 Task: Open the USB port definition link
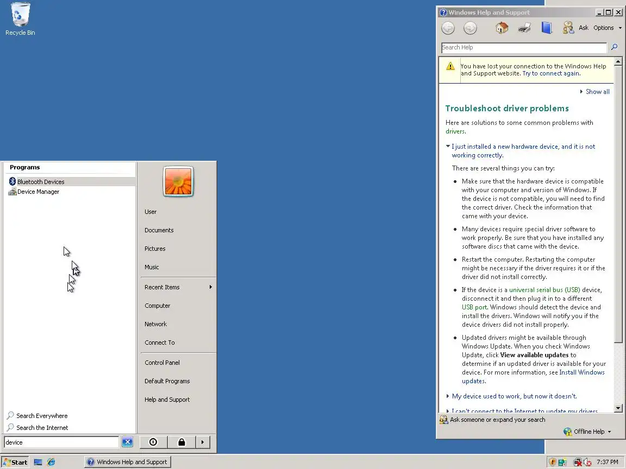[x=474, y=307]
